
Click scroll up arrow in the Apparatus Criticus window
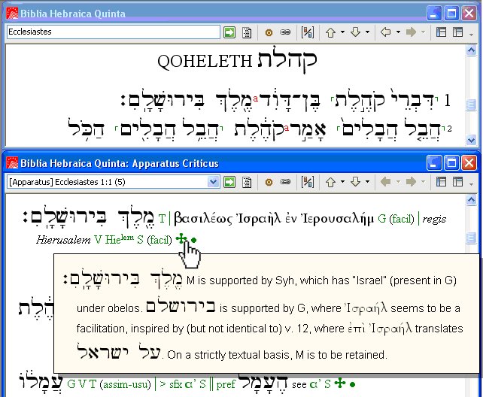tap(471, 200)
